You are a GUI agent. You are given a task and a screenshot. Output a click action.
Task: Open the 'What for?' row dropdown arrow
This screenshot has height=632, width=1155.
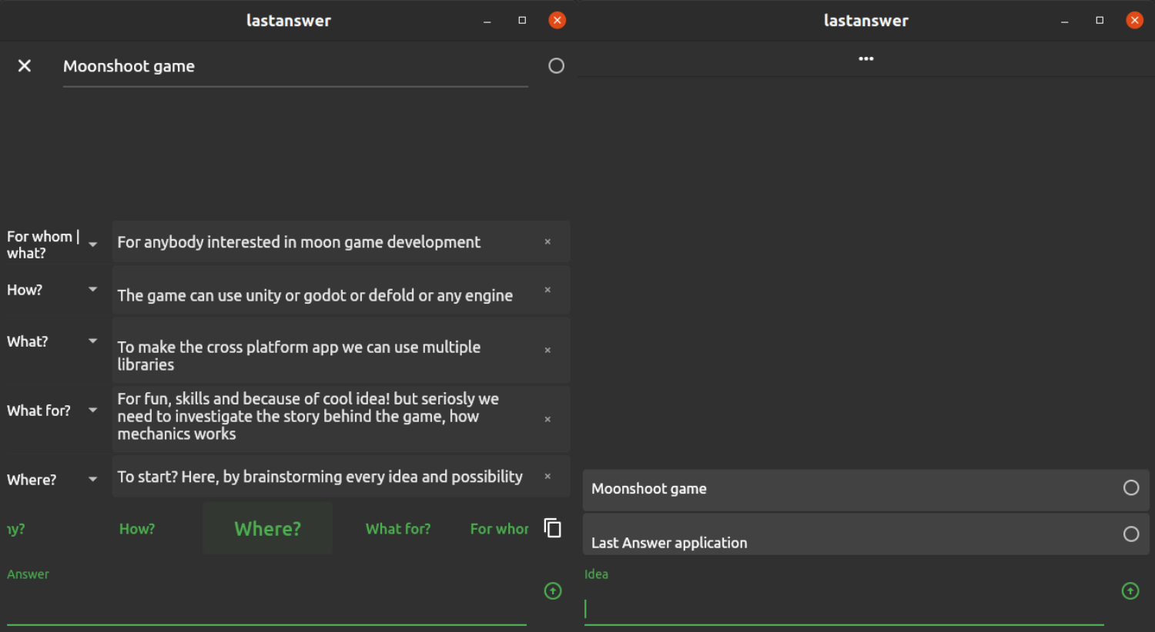pos(92,411)
